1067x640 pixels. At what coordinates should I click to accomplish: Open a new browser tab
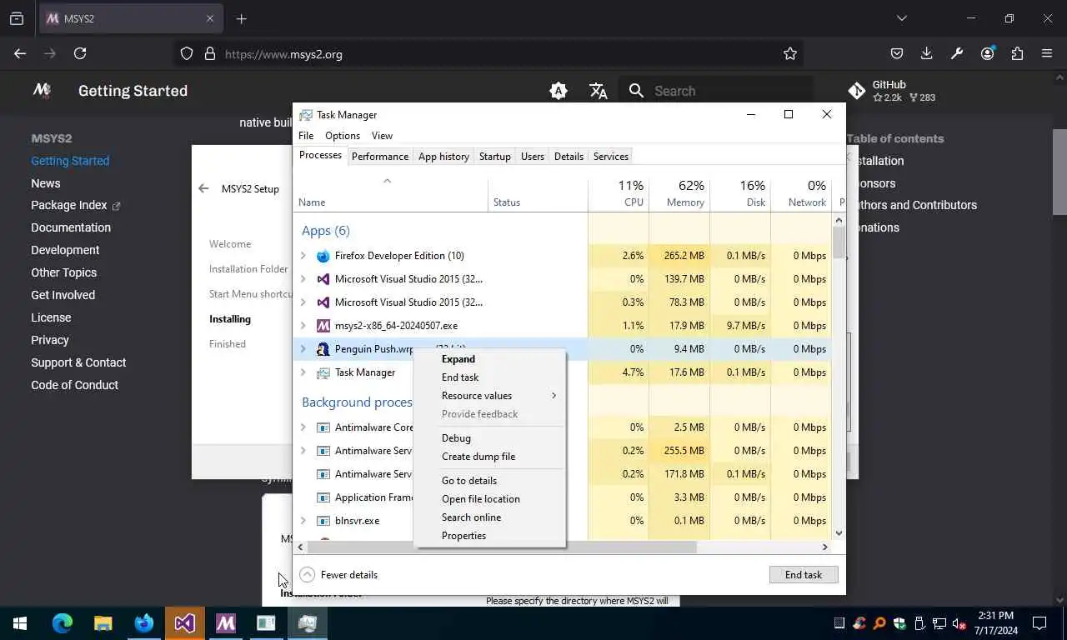242,18
